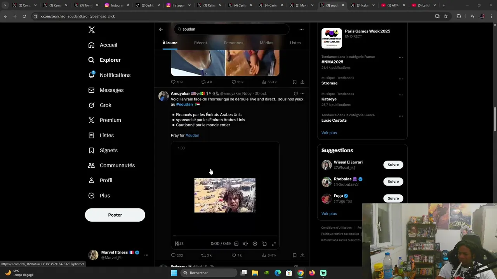Expand video to fullscreen
497x279 pixels.
[274, 244]
